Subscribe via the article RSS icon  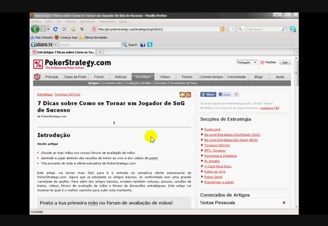(188, 94)
